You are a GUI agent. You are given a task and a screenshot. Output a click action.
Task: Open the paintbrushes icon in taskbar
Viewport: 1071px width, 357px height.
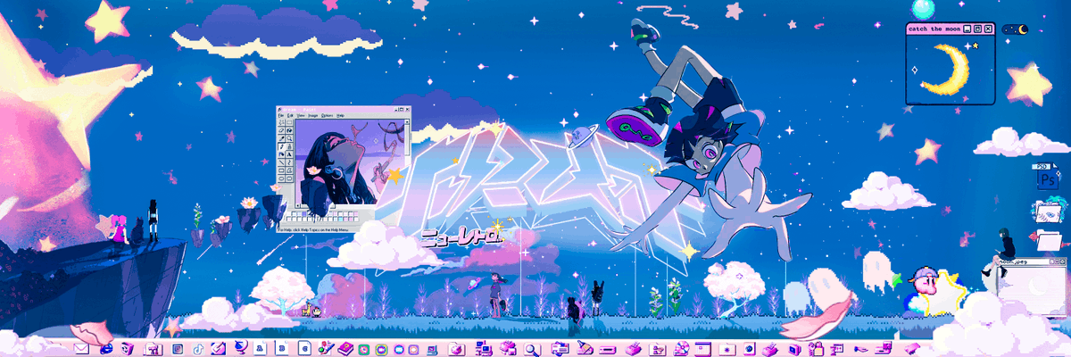pyautogui.click(x=326, y=347)
